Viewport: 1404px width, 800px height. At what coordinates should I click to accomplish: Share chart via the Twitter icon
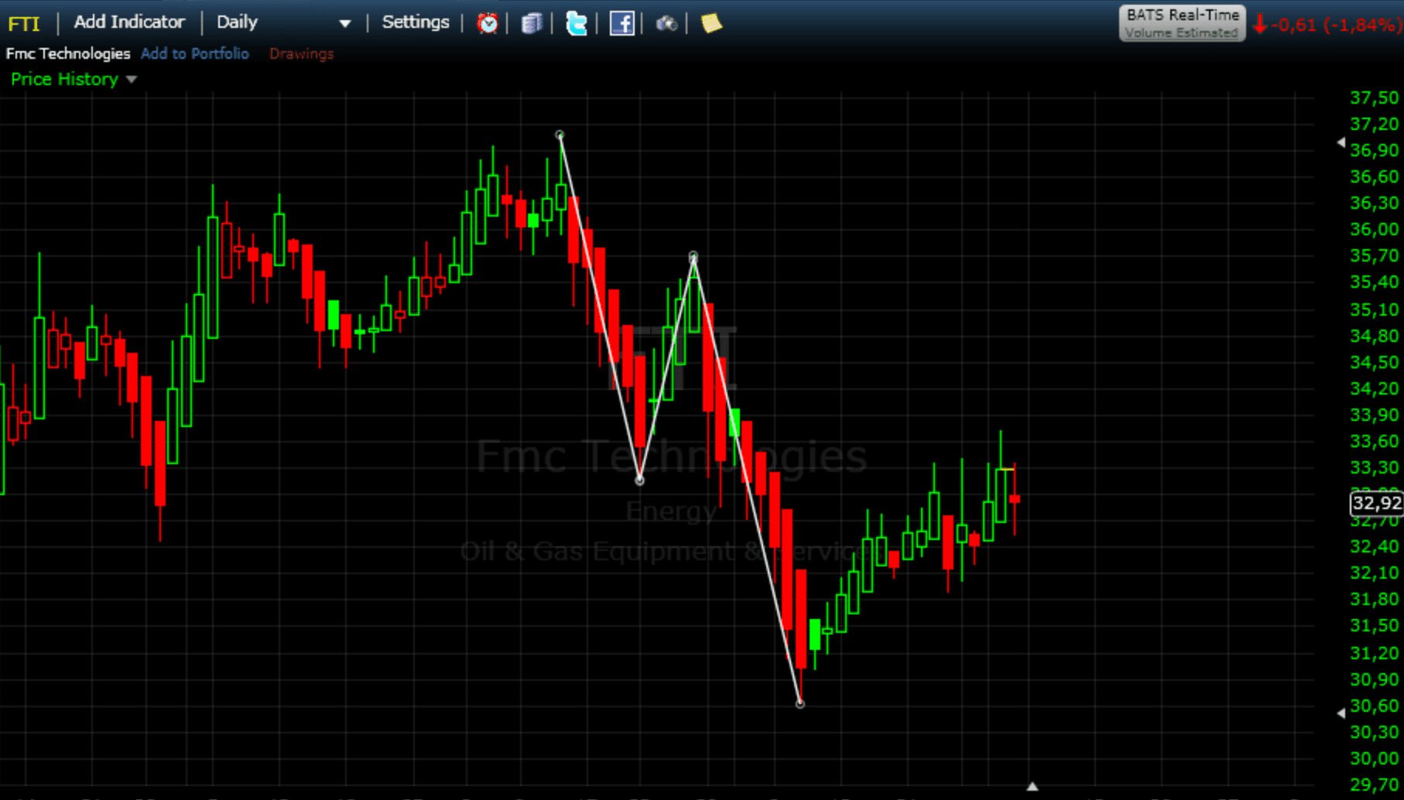point(576,23)
